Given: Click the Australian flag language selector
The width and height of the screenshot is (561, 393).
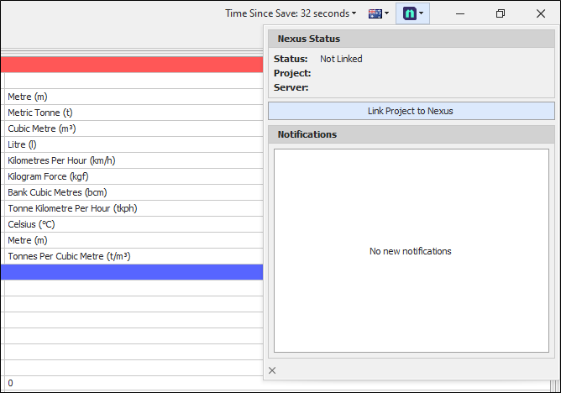Looking at the screenshot, I should coord(378,13).
